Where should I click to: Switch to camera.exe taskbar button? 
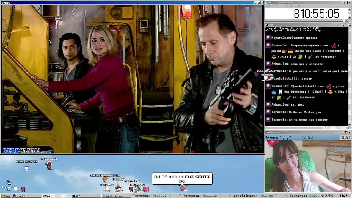click(x=26, y=196)
